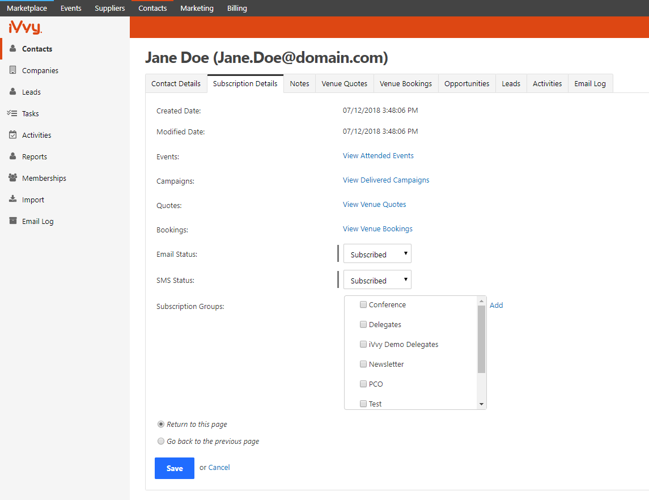Viewport: 649px width, 500px height.
Task: Open the Events top menu
Action: coord(71,9)
